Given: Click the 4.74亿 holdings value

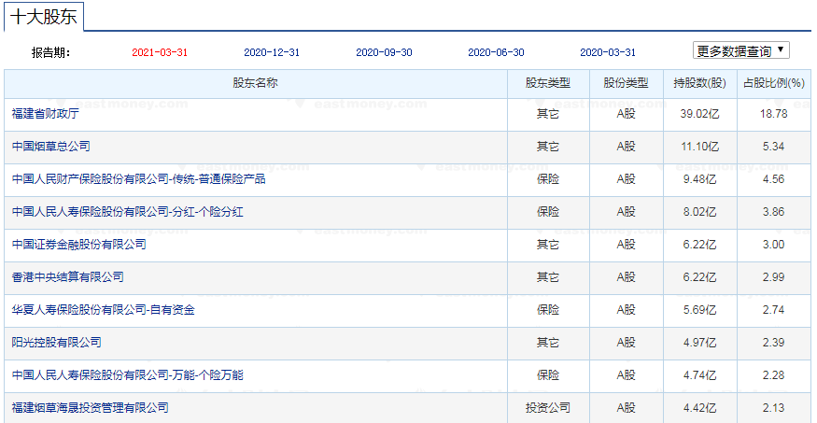Looking at the screenshot, I should [x=699, y=375].
